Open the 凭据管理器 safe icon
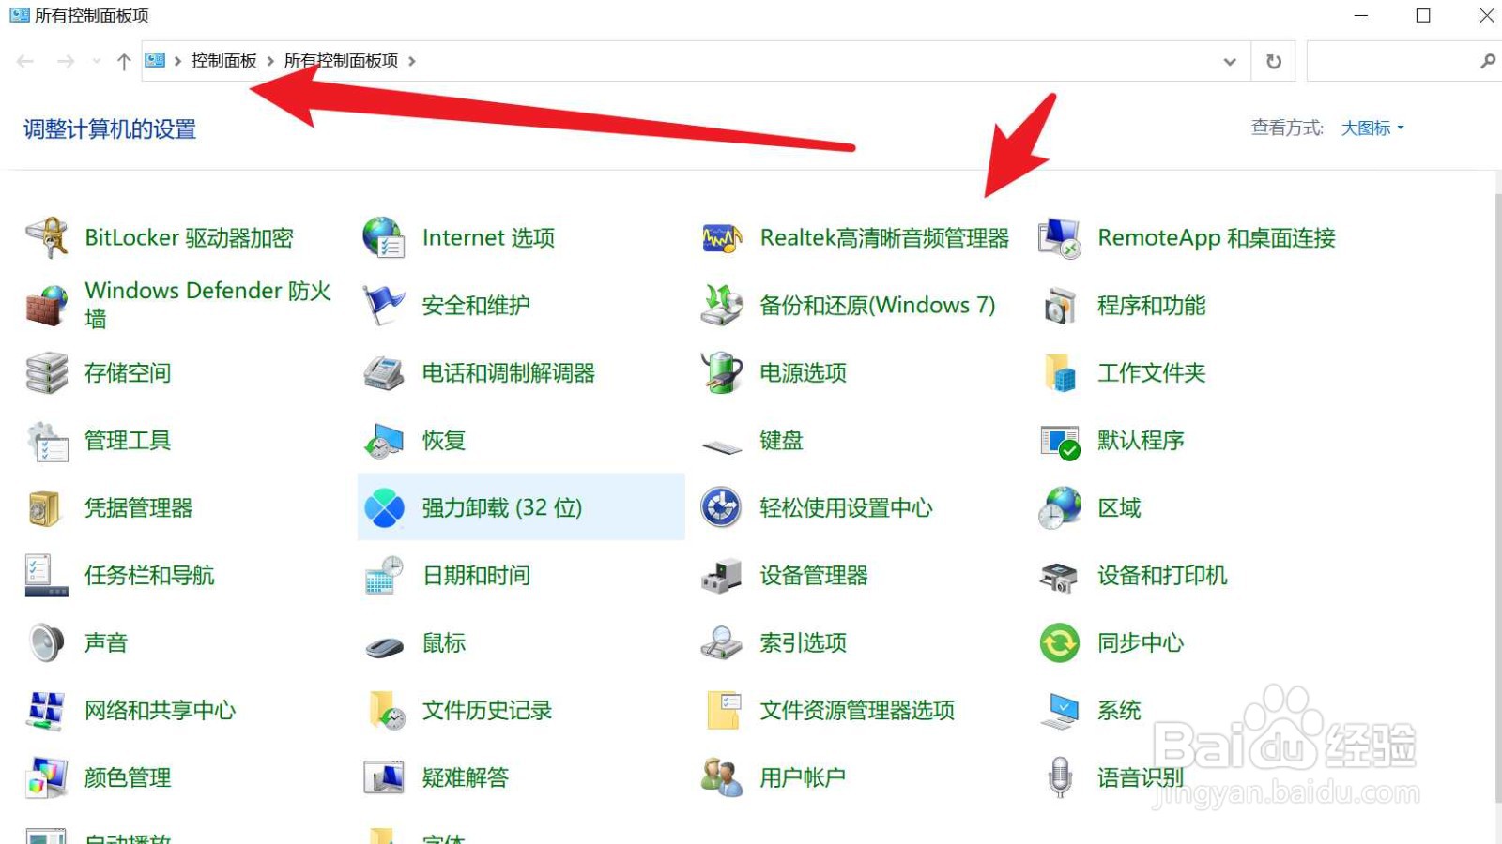Image resolution: width=1502 pixels, height=844 pixels. [x=44, y=507]
